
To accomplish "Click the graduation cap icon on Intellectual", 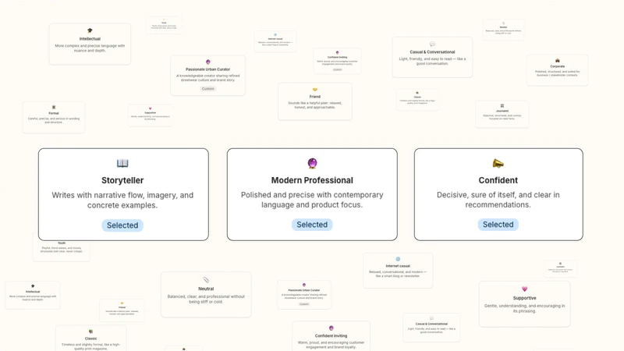I will (x=90, y=30).
